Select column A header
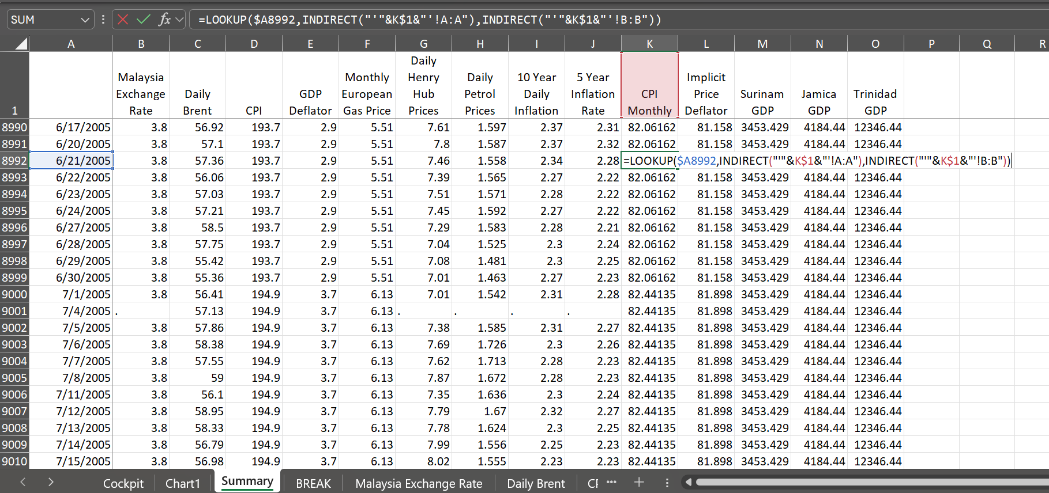The image size is (1049, 493). (x=71, y=44)
